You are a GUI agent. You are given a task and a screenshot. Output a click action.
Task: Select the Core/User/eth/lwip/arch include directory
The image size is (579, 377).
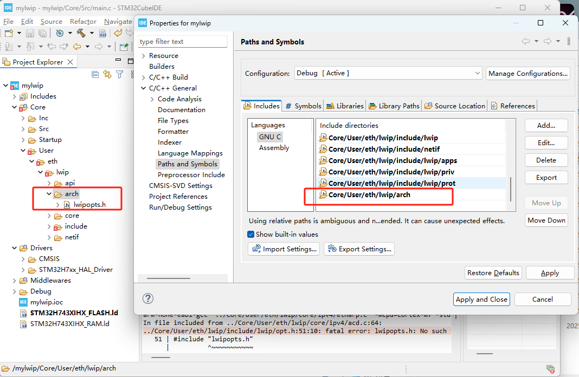point(369,195)
